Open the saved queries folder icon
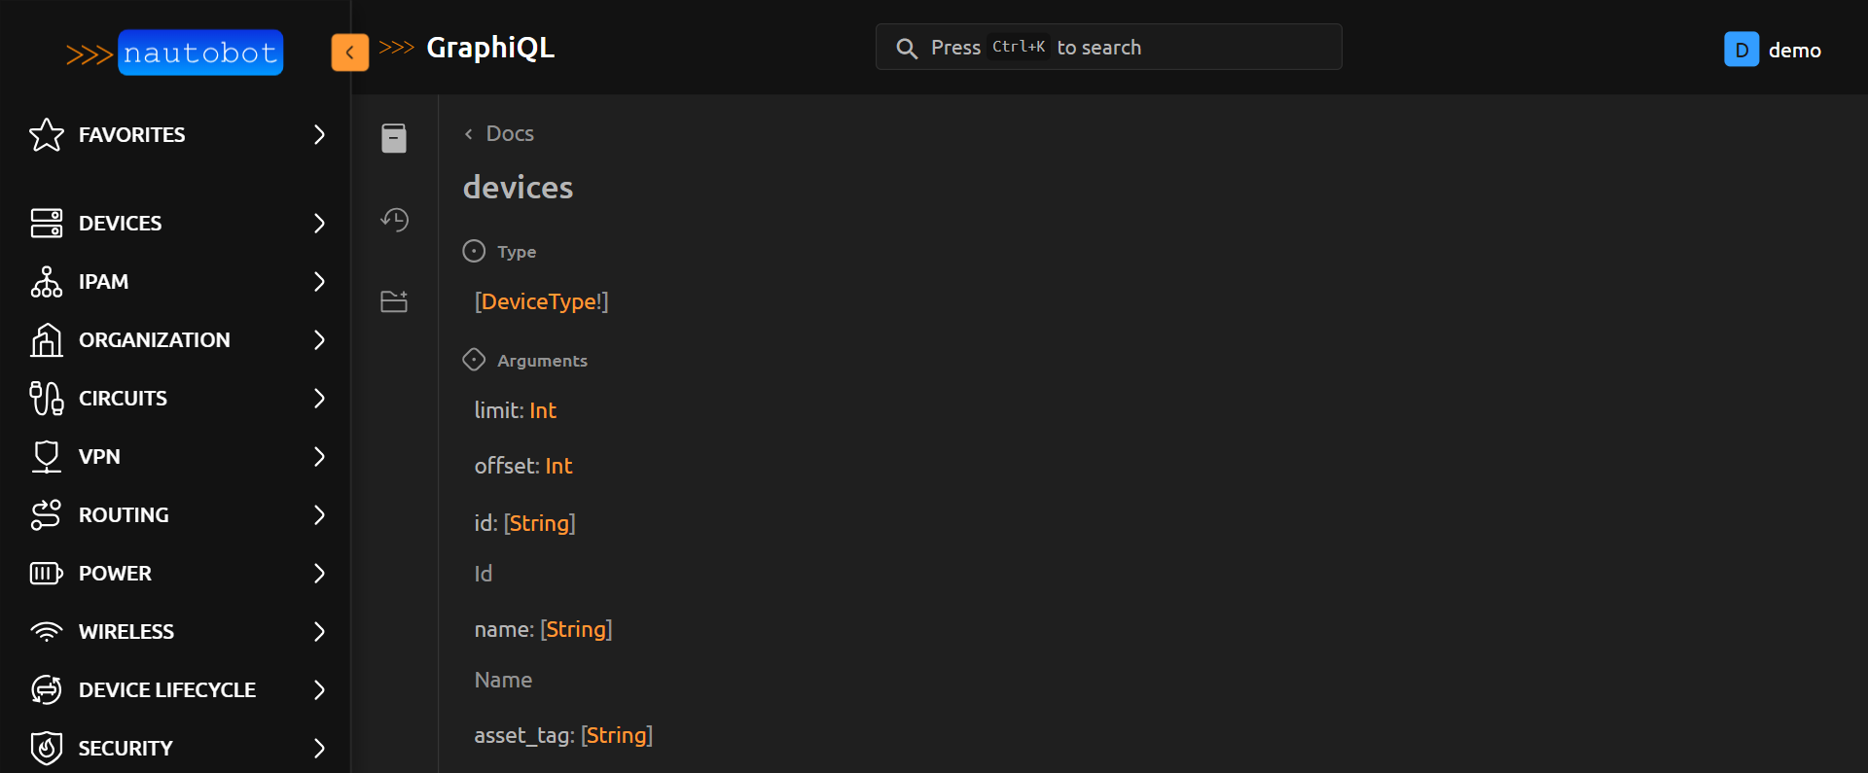This screenshot has height=773, width=1868. 394,301
